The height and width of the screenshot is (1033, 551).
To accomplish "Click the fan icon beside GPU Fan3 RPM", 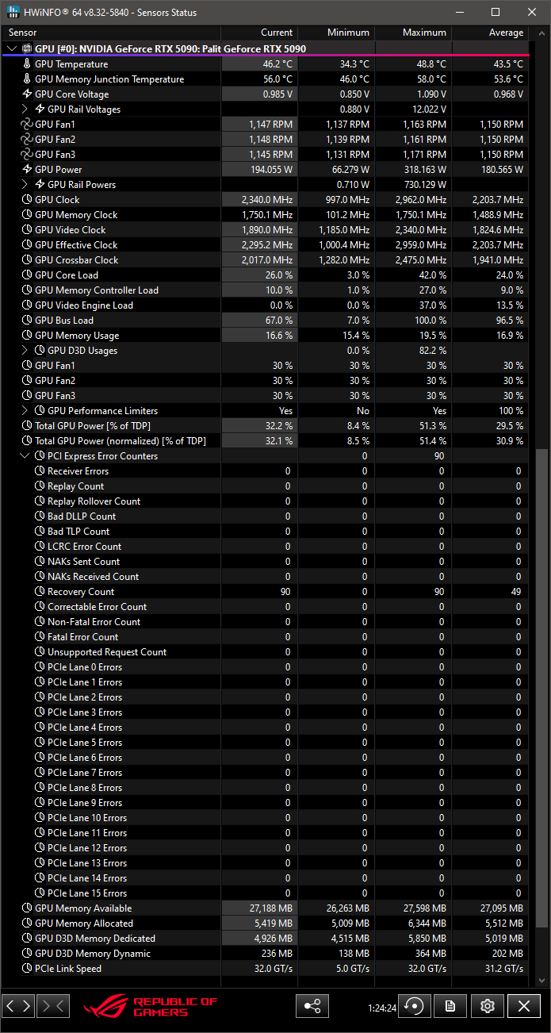I will pos(28,155).
